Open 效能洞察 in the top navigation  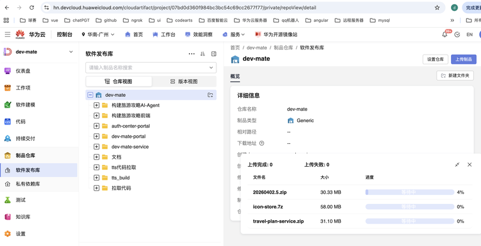(x=198, y=35)
